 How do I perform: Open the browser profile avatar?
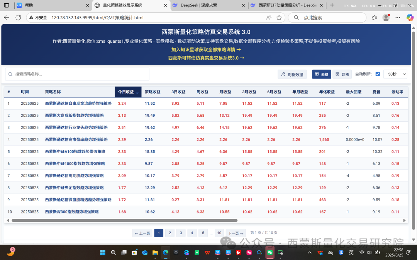tap(386, 17)
